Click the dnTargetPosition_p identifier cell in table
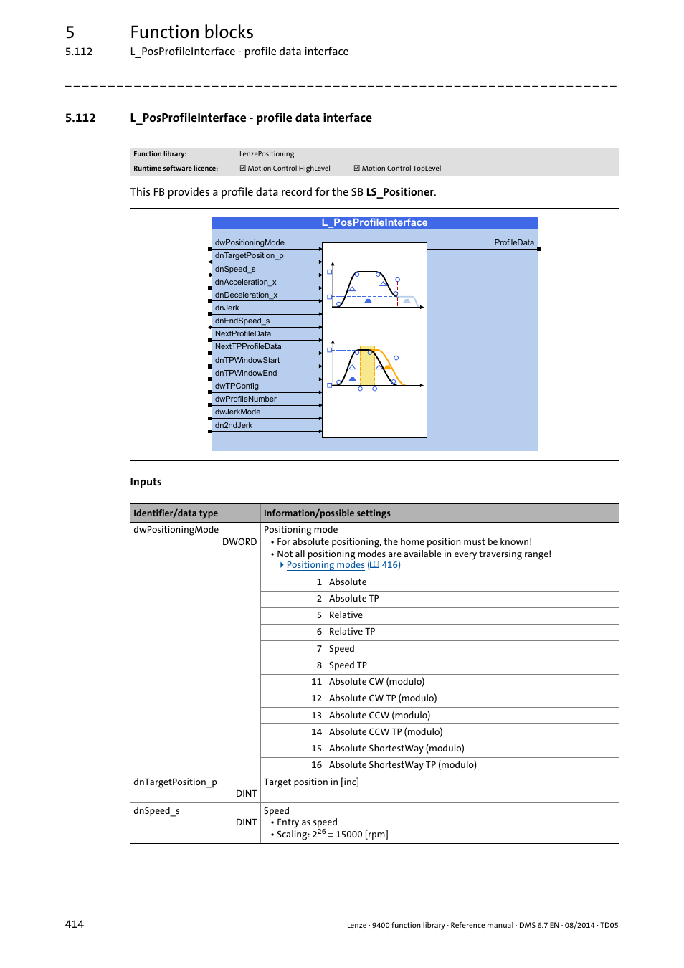The width and height of the screenshot is (684, 968). point(175,782)
